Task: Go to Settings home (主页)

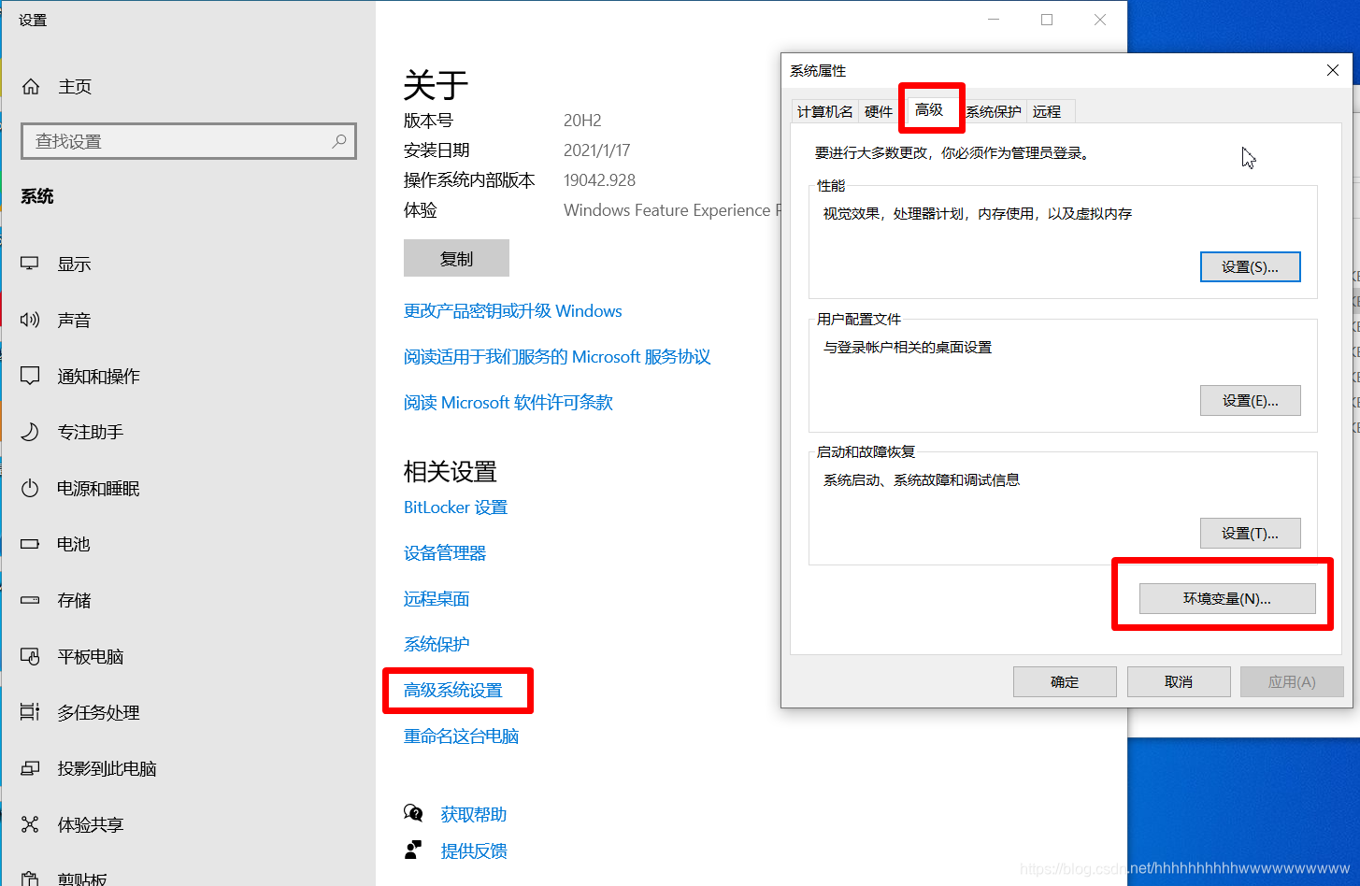Action: (75, 86)
